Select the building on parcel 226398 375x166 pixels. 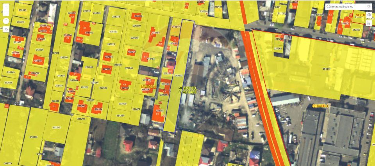click(x=137, y=16)
